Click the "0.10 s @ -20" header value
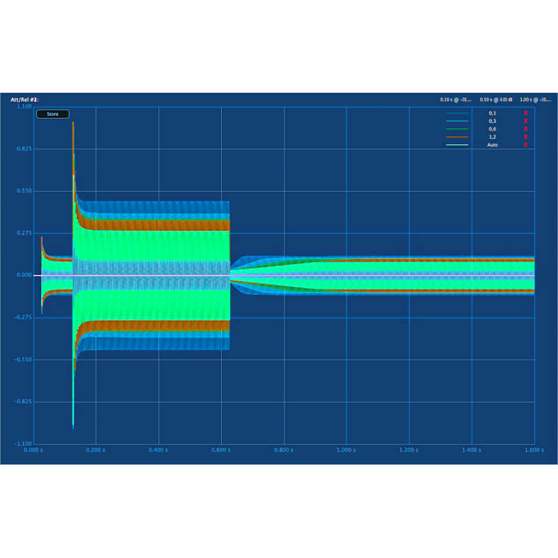Screen dimensions: 558x558 click(456, 99)
